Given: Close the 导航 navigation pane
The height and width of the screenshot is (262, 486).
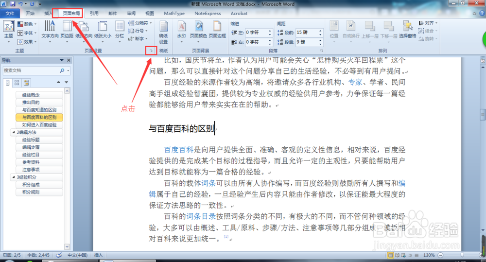Looking at the screenshot, I should coord(69,60).
